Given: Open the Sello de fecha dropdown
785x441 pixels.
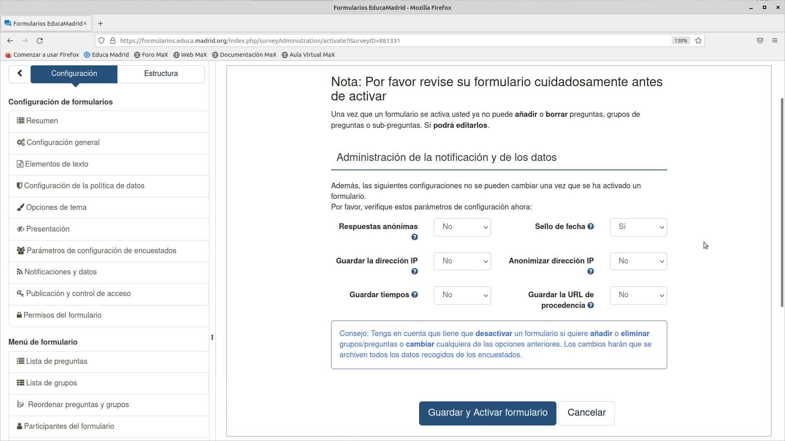Looking at the screenshot, I should tap(638, 227).
